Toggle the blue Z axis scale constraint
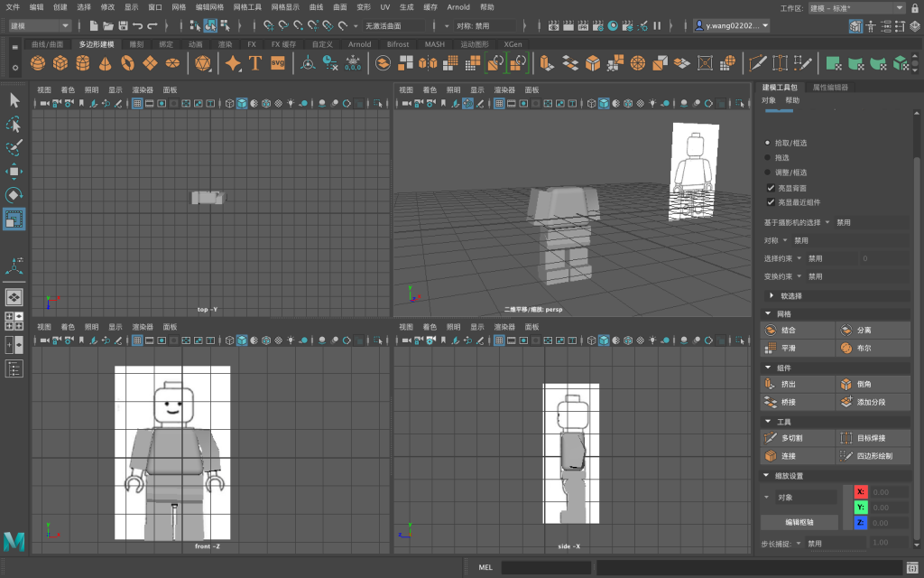This screenshot has width=924, height=578. coord(860,523)
